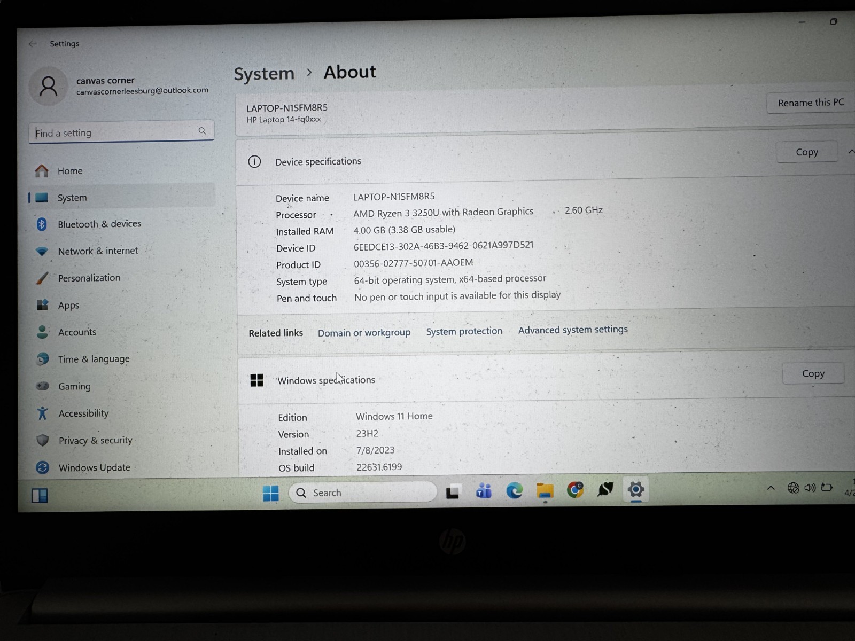
Task: Click the network globe tray icon
Action: (x=793, y=488)
